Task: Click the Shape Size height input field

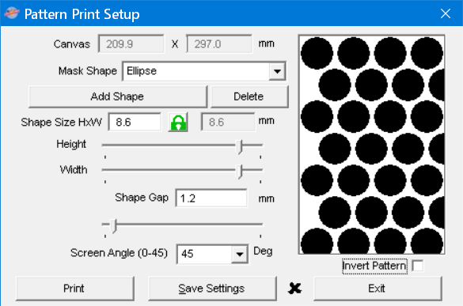Action: (x=135, y=123)
